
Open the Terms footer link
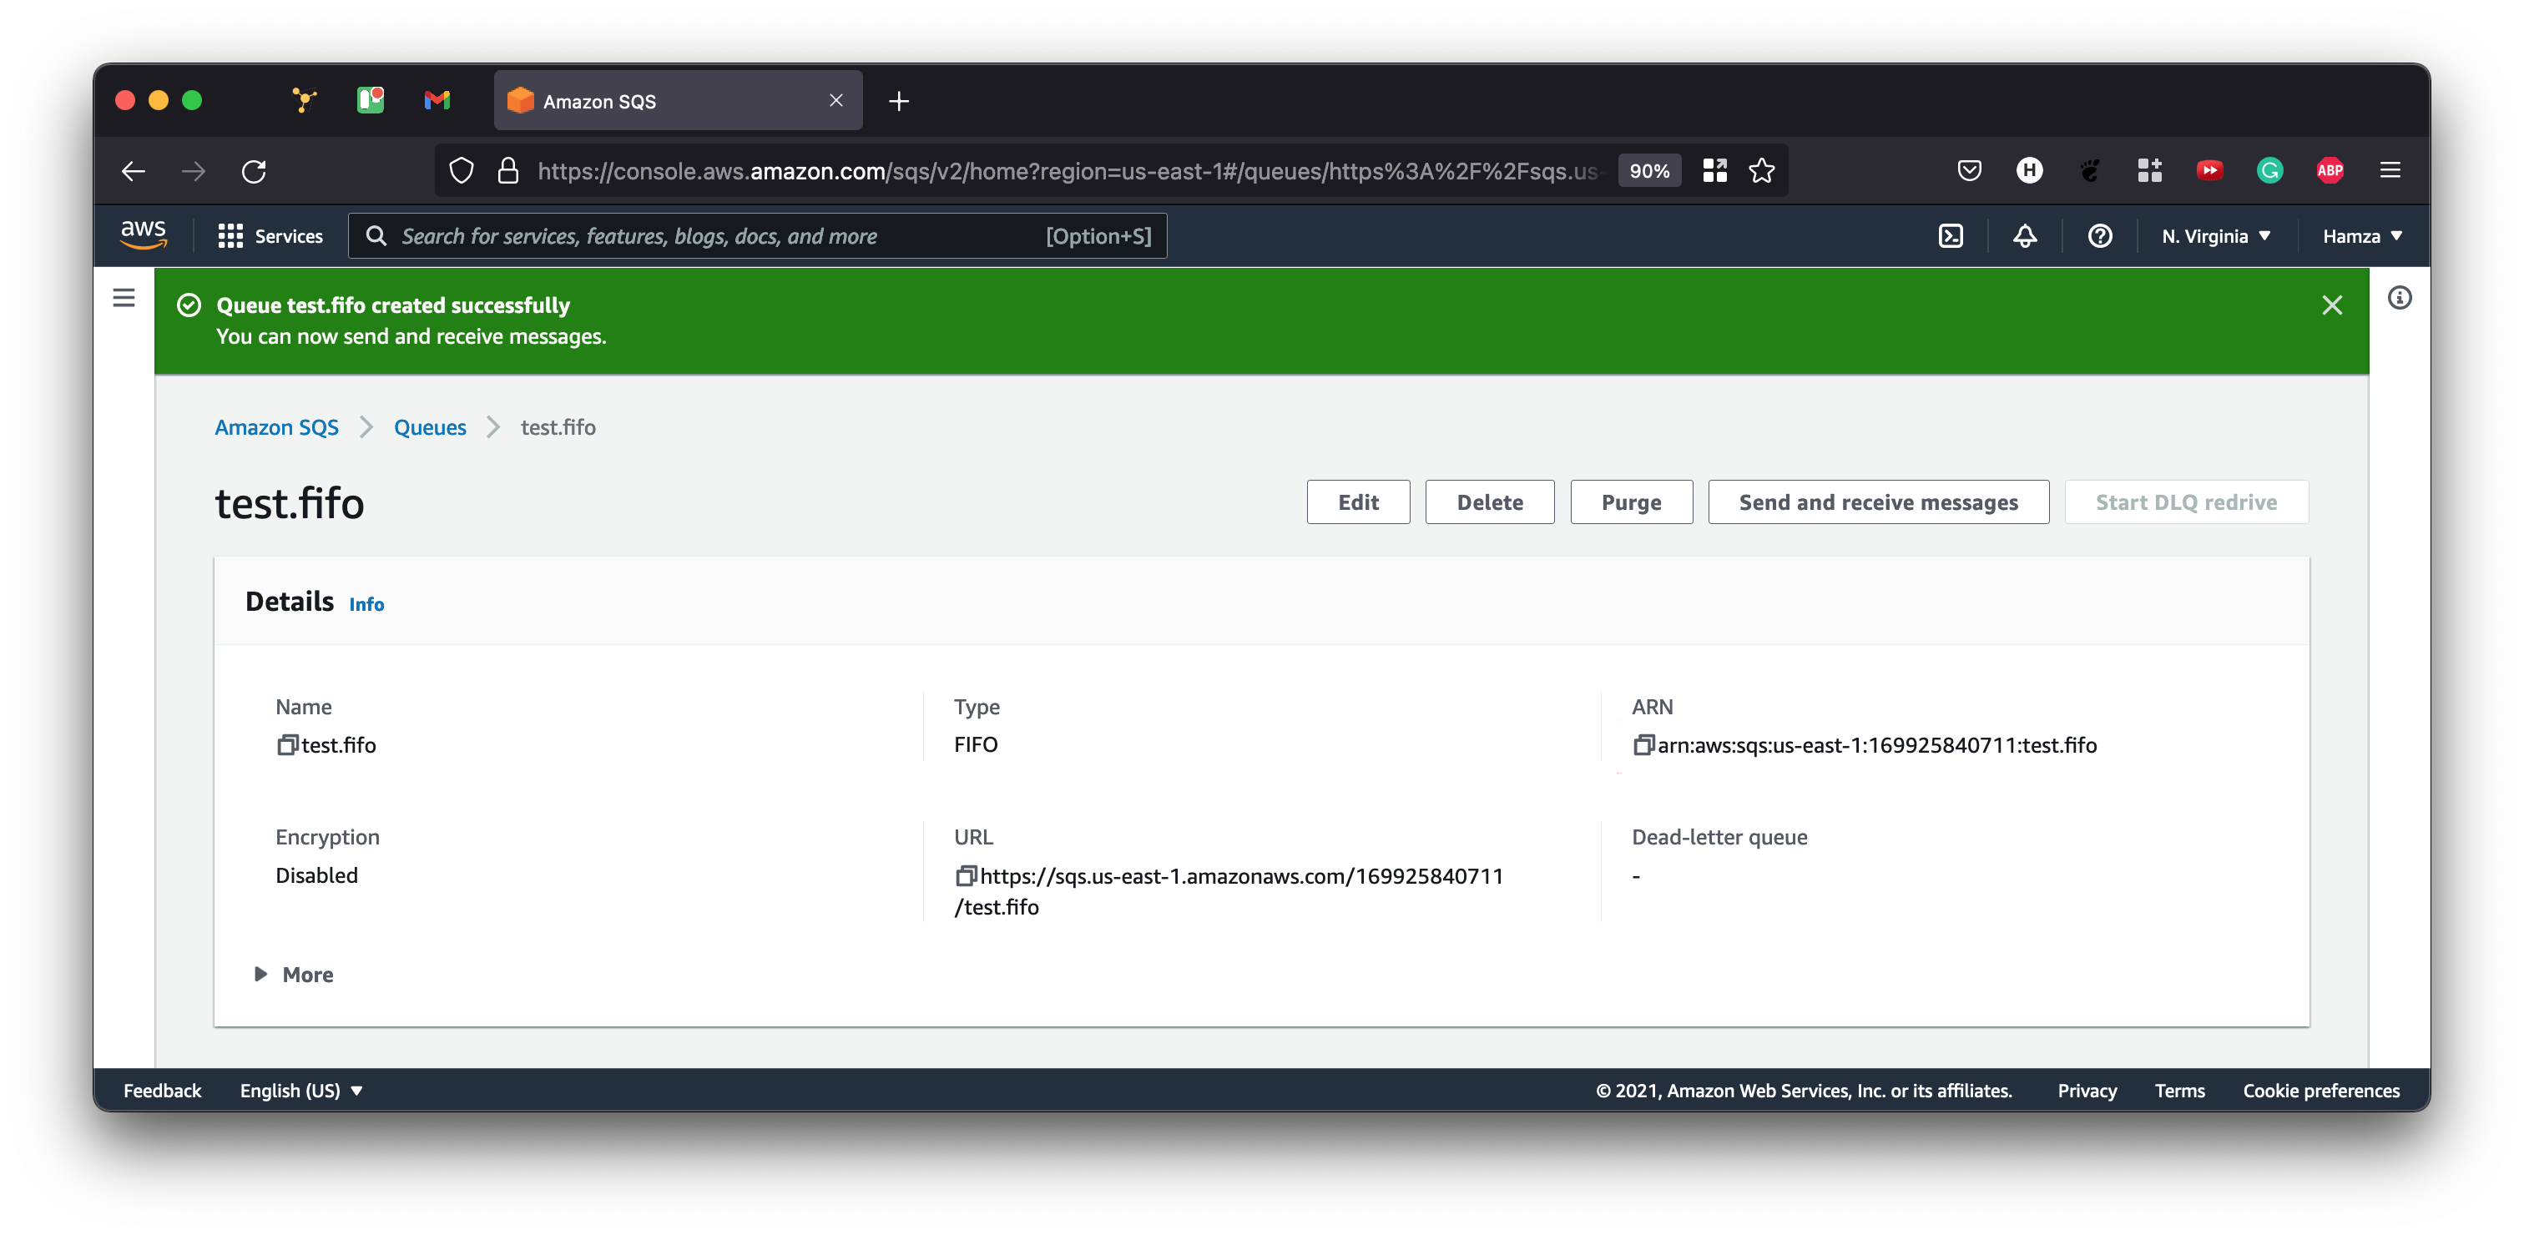pyautogui.click(x=2179, y=1090)
